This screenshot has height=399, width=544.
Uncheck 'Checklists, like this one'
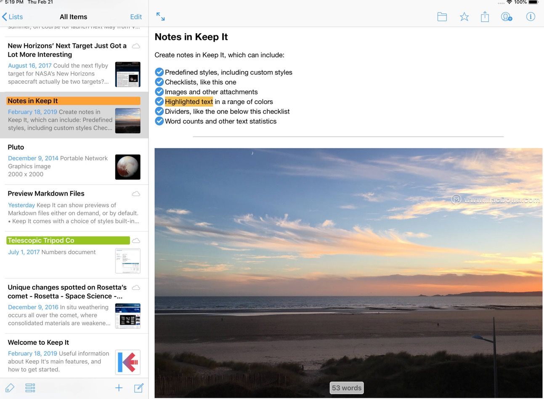pos(159,82)
